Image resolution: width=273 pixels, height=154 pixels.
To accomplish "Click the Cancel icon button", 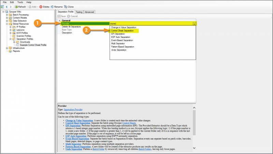I will 69,16.
